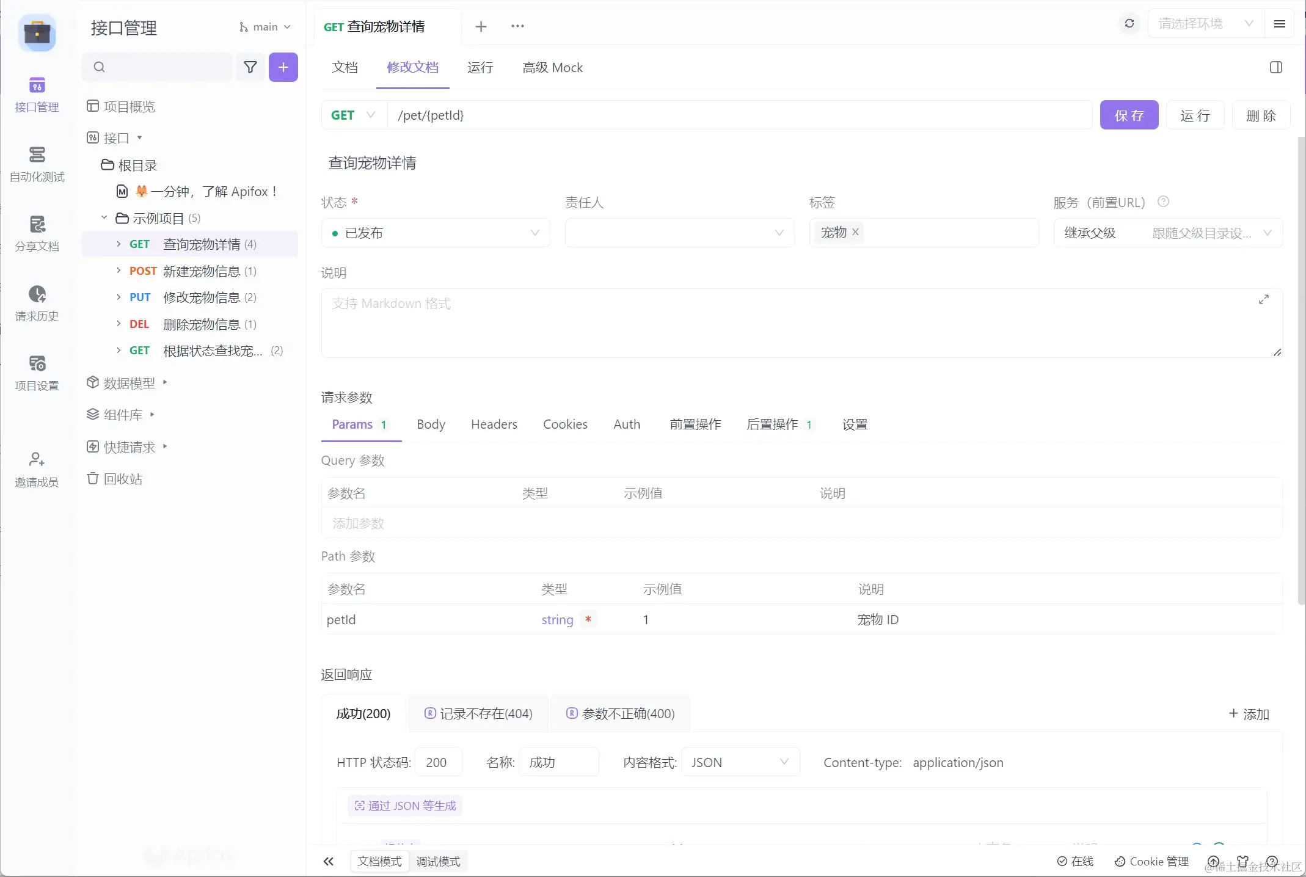Switch to 调试模式 toggle
This screenshot has height=877, width=1306.
coord(438,861)
